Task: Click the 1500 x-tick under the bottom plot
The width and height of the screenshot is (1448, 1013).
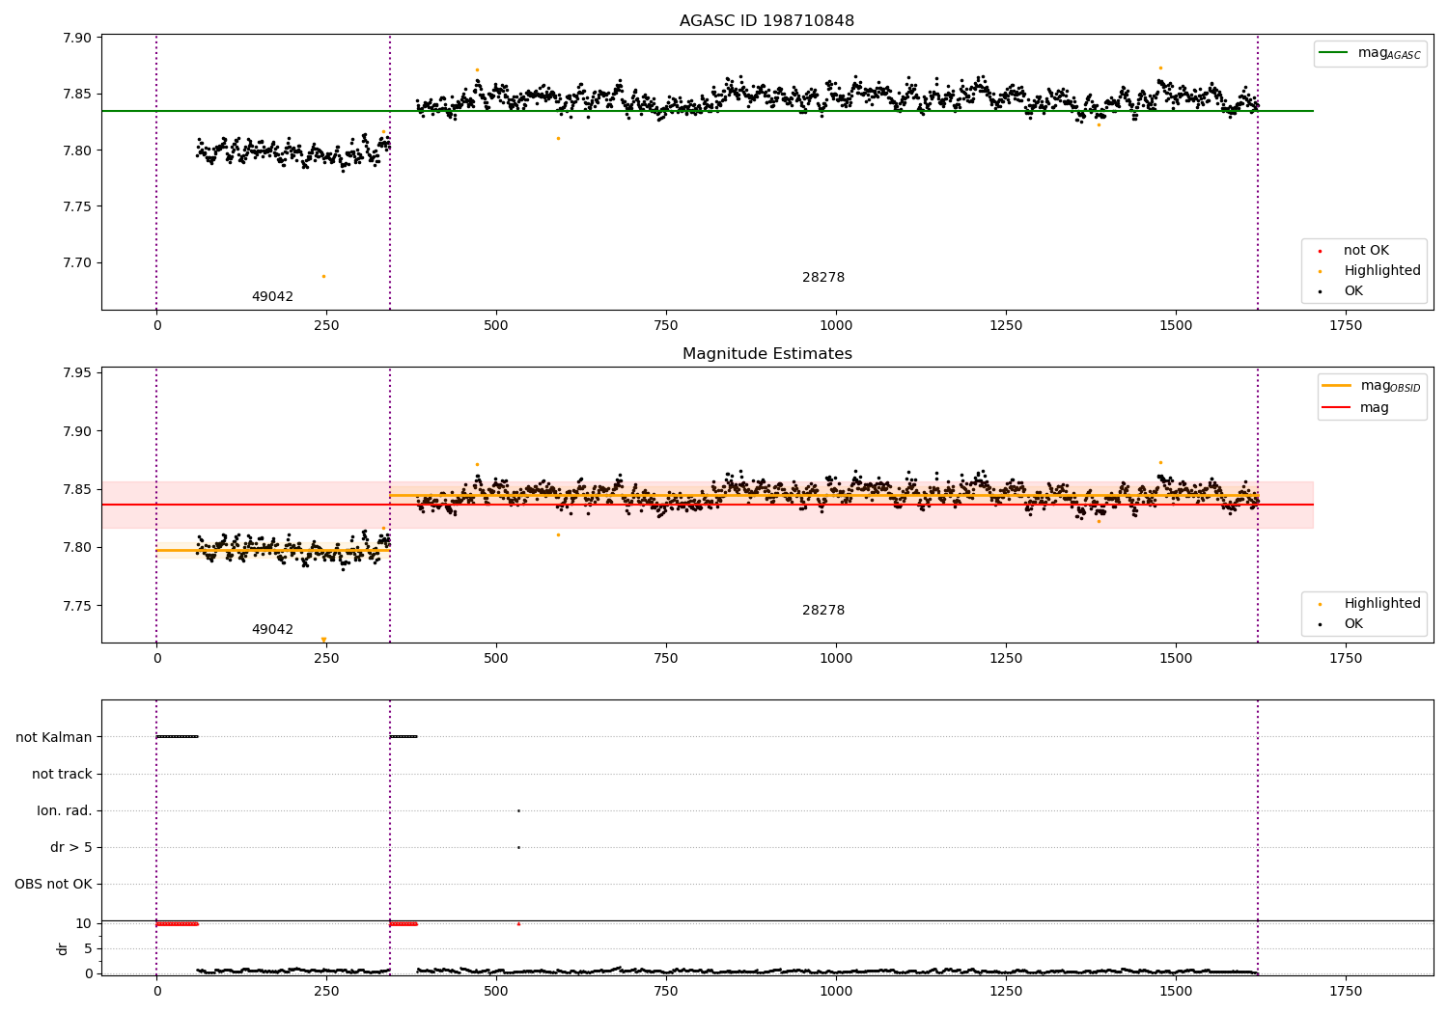Action: tap(1176, 991)
